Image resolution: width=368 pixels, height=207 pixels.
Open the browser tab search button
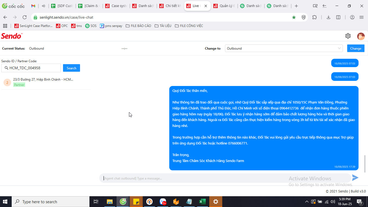315,6
